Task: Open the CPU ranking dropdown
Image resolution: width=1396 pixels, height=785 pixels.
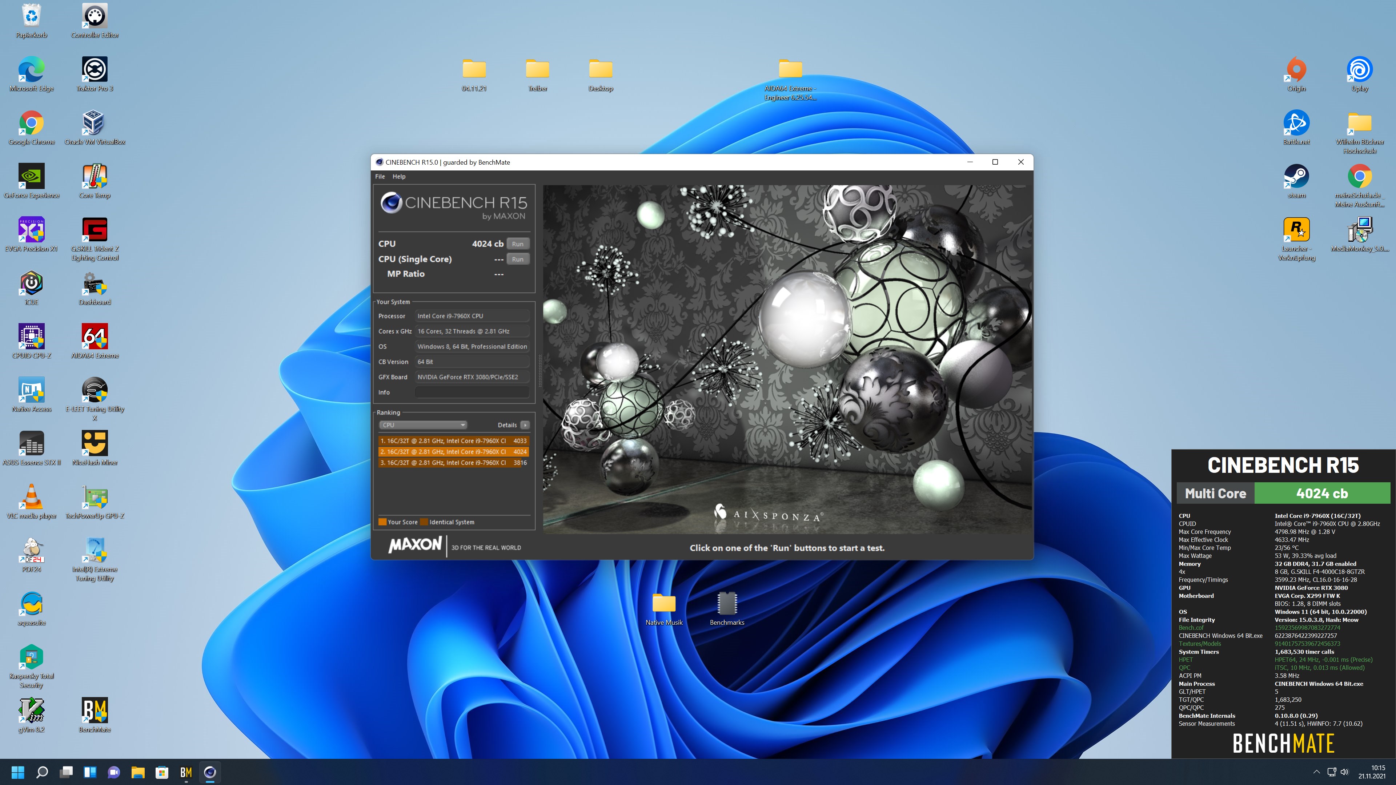Action: [423, 425]
